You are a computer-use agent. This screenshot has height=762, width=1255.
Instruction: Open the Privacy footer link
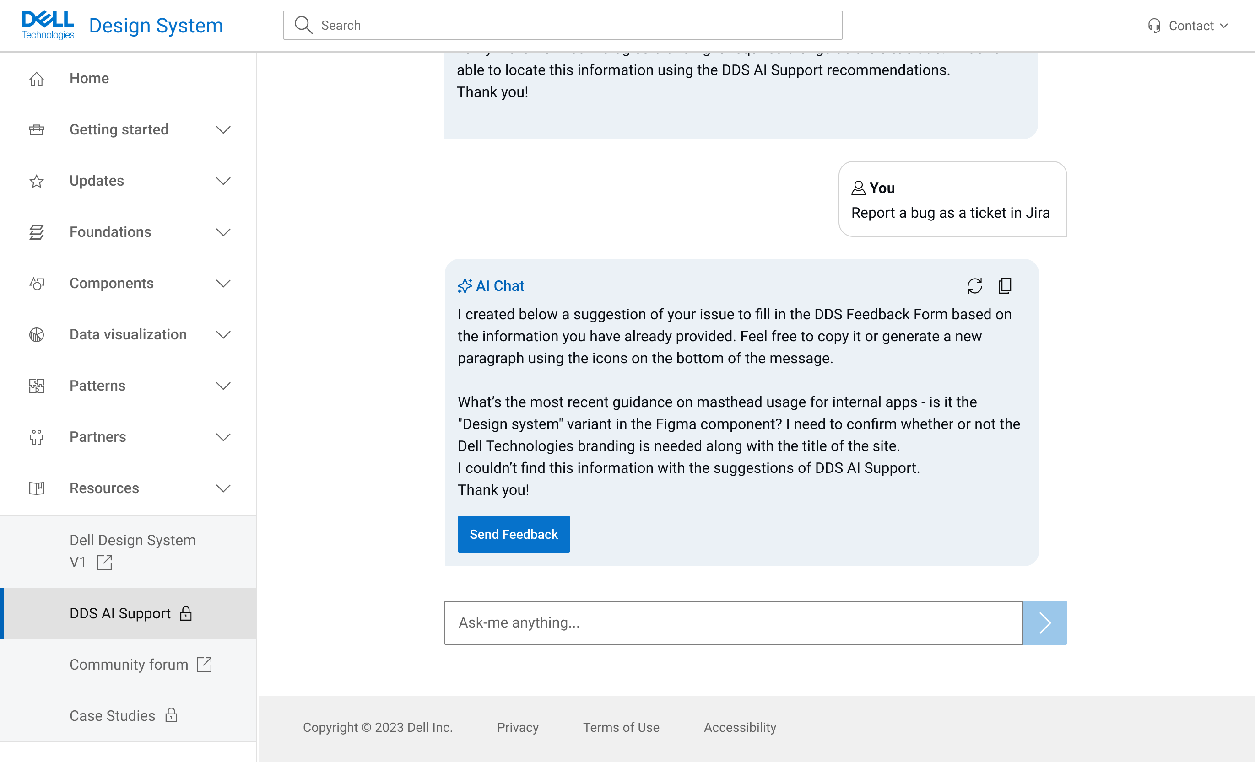pos(518,727)
